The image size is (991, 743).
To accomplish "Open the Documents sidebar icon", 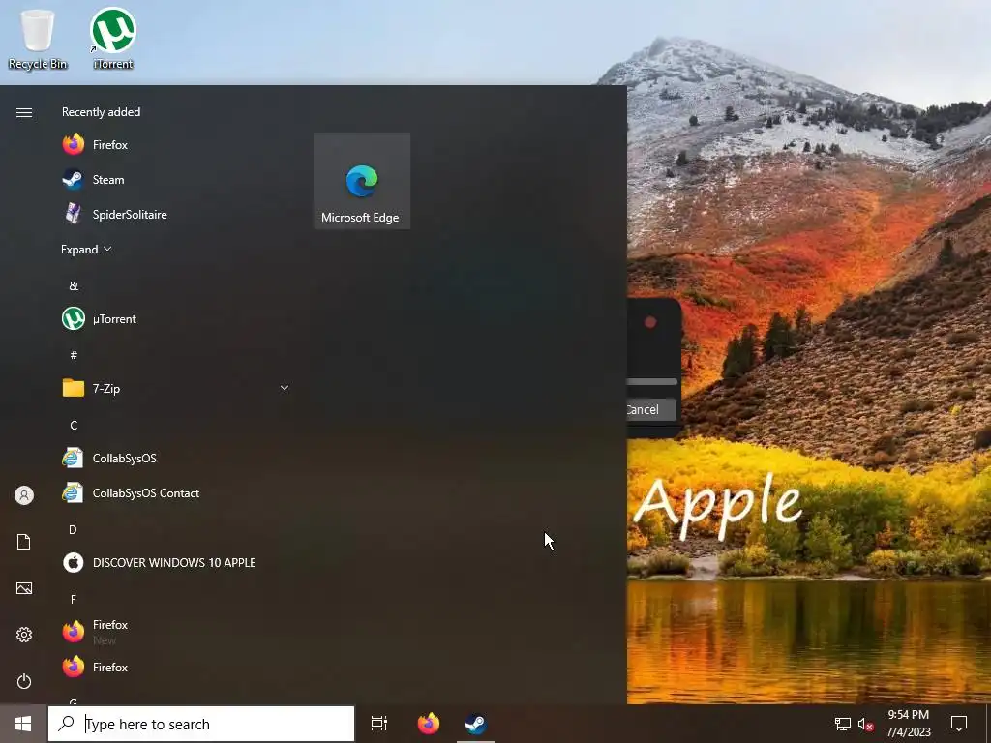I will (24, 542).
